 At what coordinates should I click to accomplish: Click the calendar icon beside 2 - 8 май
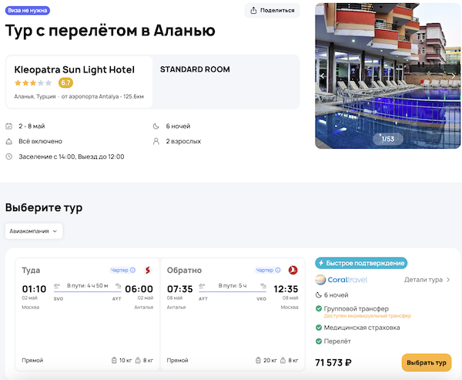pyautogui.click(x=9, y=126)
